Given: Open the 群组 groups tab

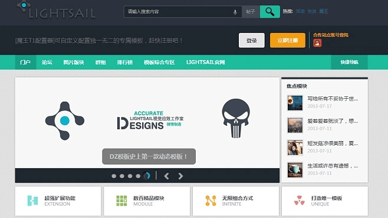Looking at the screenshot, I should [x=100, y=62].
